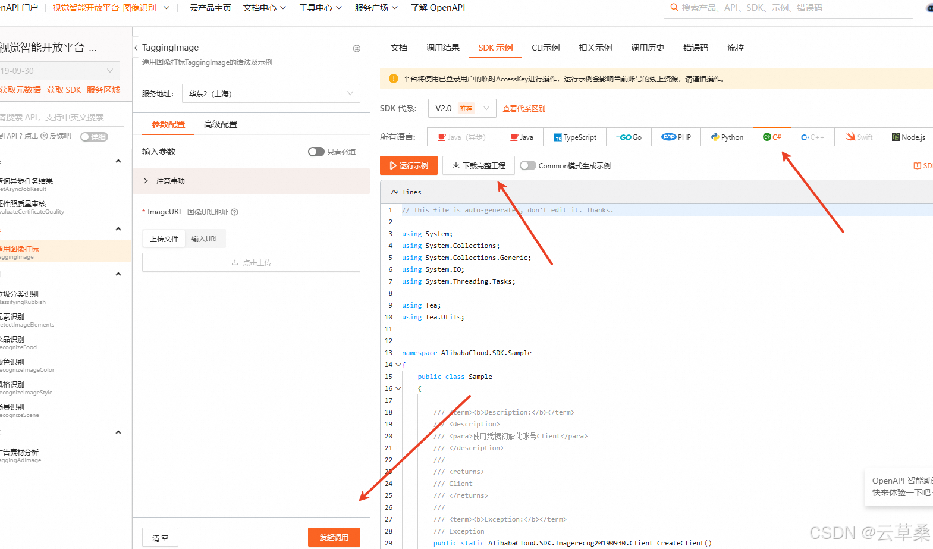This screenshot has width=933, height=549.
Task: Click the 运行示例 button
Action: click(x=409, y=165)
